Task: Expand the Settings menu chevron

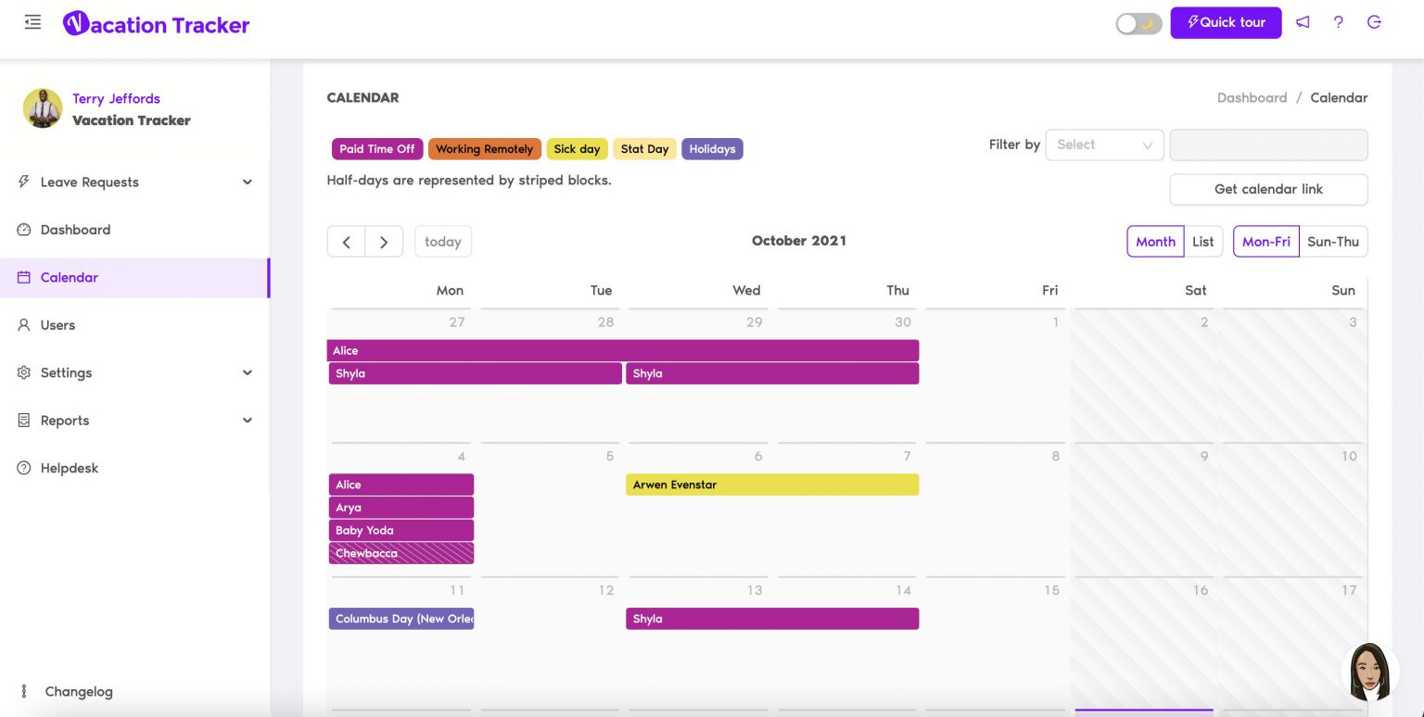Action: 248,372
